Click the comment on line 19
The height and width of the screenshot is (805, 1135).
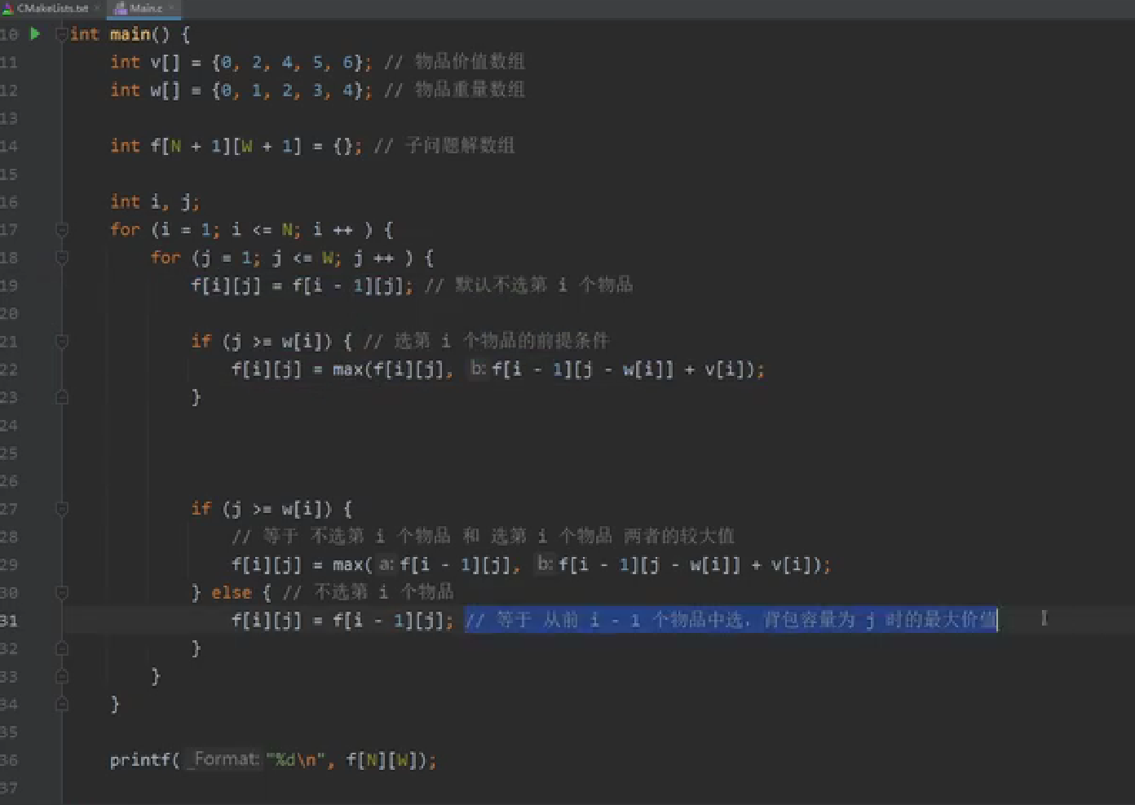coord(529,285)
